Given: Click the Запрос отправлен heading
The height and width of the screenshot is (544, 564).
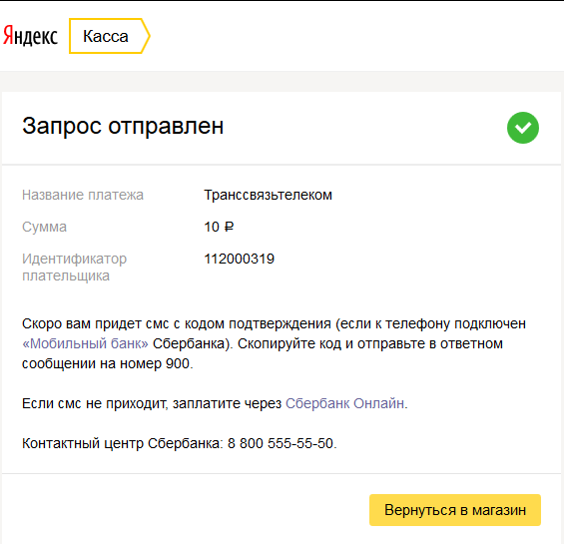Looking at the screenshot, I should pyautogui.click(x=123, y=126).
